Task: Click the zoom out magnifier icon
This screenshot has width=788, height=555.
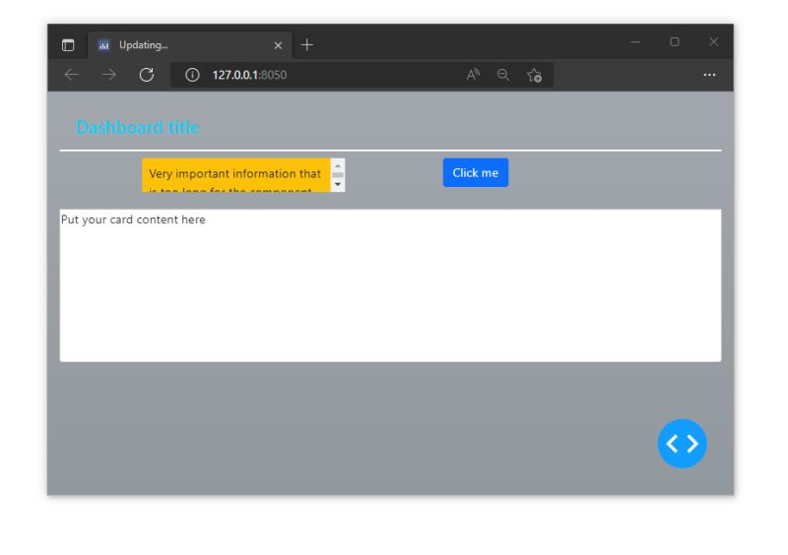Action: pyautogui.click(x=503, y=75)
